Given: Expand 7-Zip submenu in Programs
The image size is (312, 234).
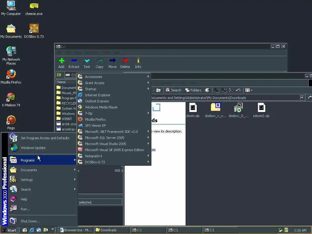Looking at the screenshot, I should click(x=114, y=113).
